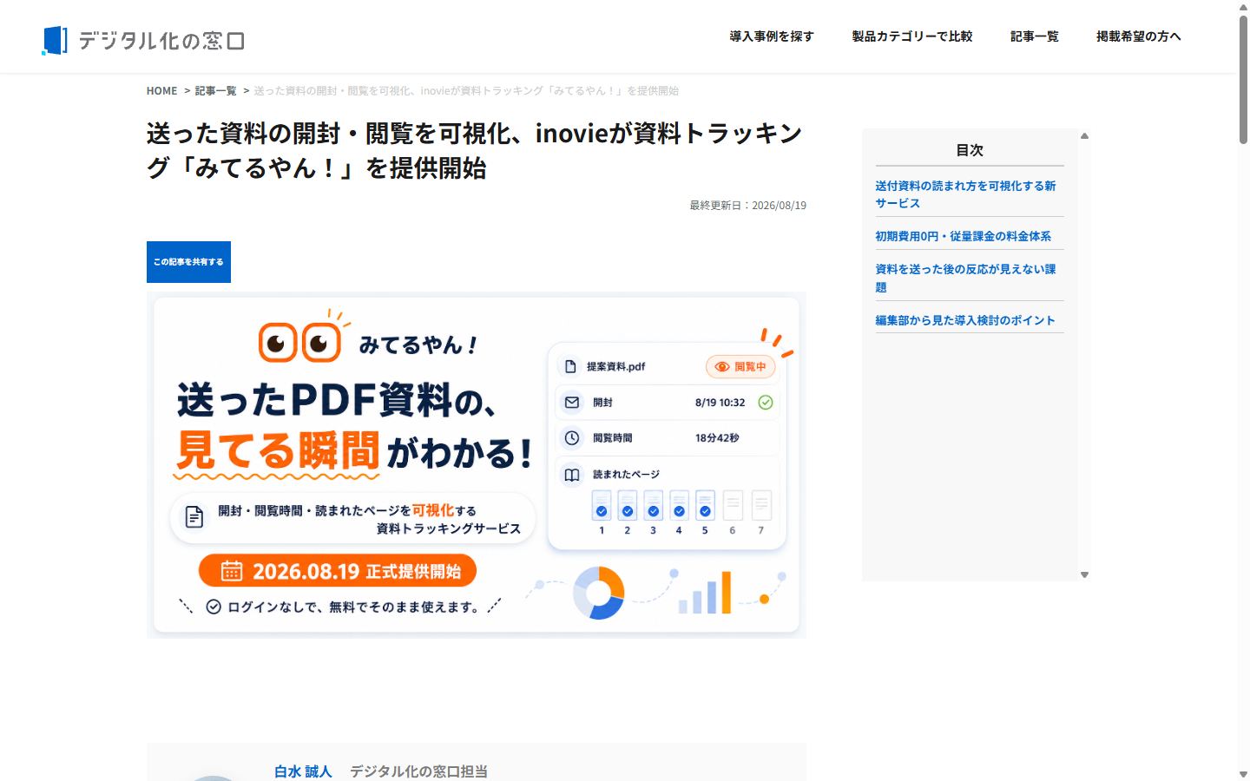Open 製品カテゴリーで比較 menu item
The height and width of the screenshot is (781, 1250).
(912, 36)
